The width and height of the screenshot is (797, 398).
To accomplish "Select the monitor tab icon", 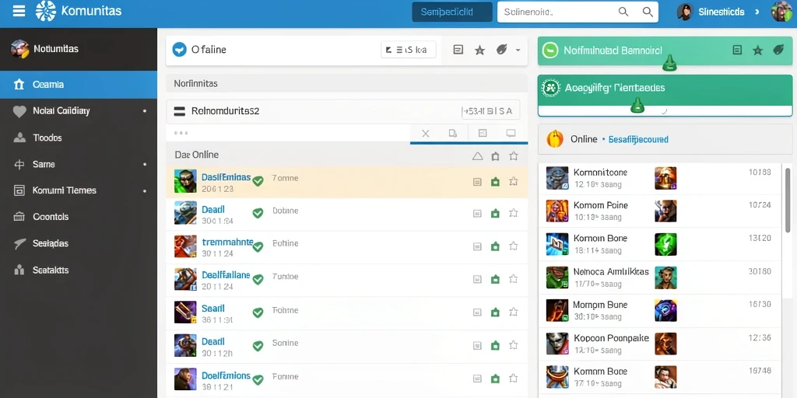I will point(511,133).
